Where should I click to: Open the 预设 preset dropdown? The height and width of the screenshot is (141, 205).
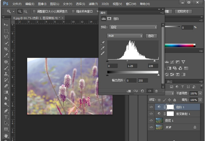point(133,27)
